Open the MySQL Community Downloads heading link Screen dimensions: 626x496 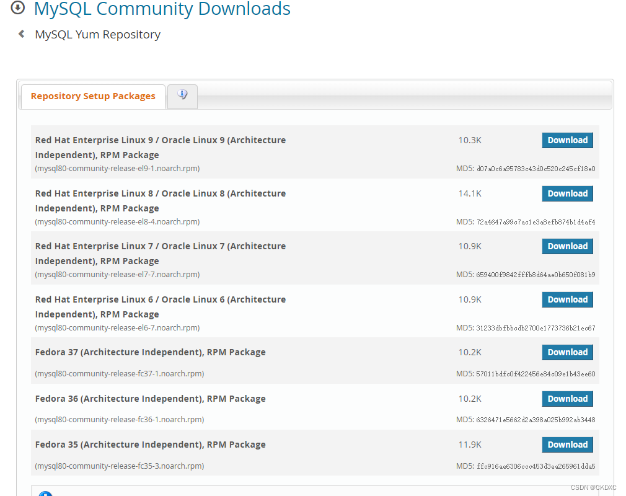click(x=162, y=9)
